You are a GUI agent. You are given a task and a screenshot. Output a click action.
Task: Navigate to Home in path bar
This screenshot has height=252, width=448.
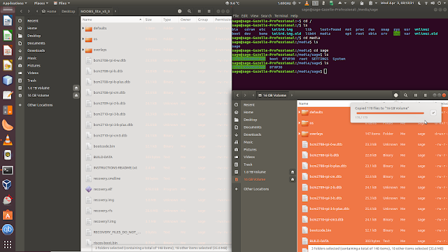(49, 11)
